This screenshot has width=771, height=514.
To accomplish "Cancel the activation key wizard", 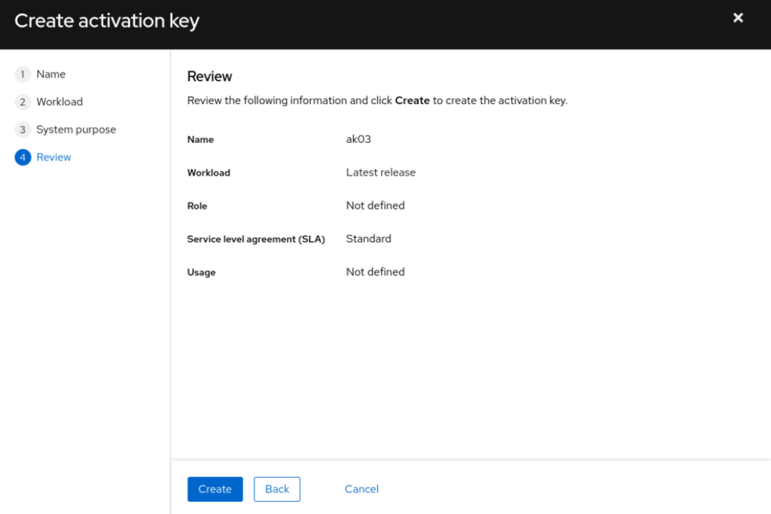I will (x=361, y=489).
